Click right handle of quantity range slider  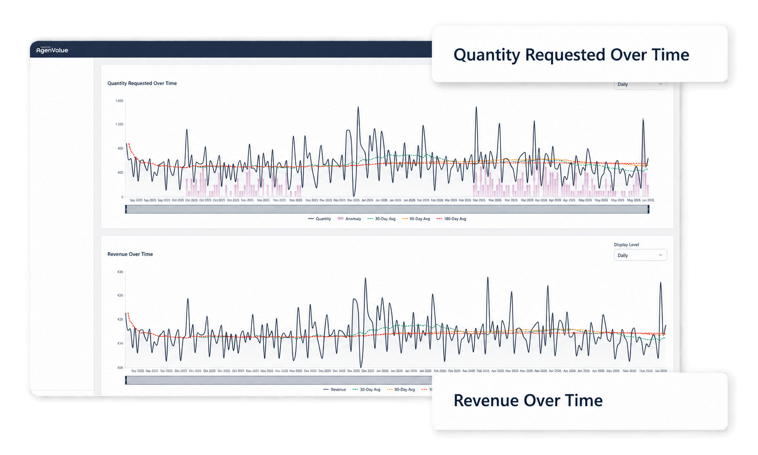[648, 209]
